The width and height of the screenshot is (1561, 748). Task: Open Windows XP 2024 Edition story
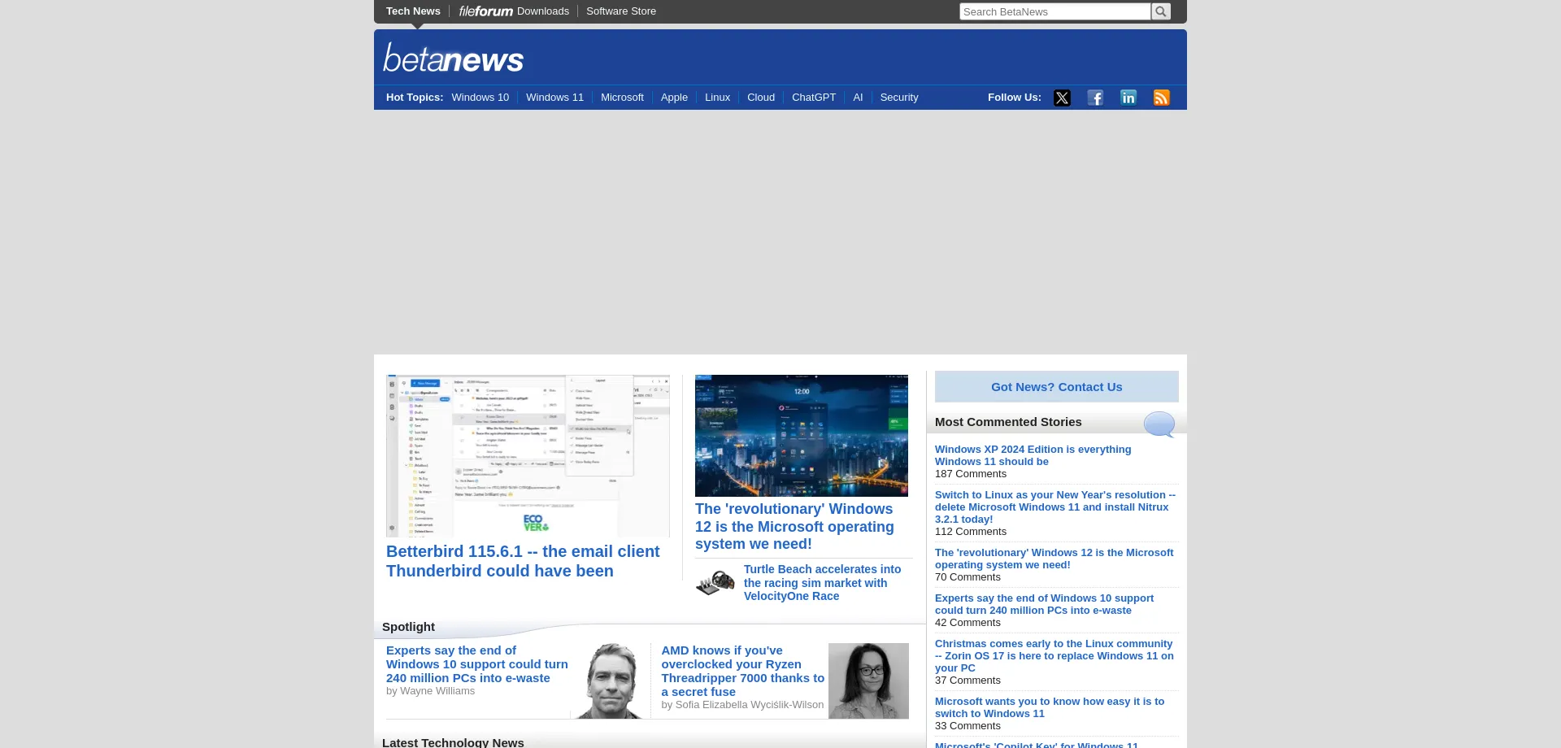[x=1033, y=455]
